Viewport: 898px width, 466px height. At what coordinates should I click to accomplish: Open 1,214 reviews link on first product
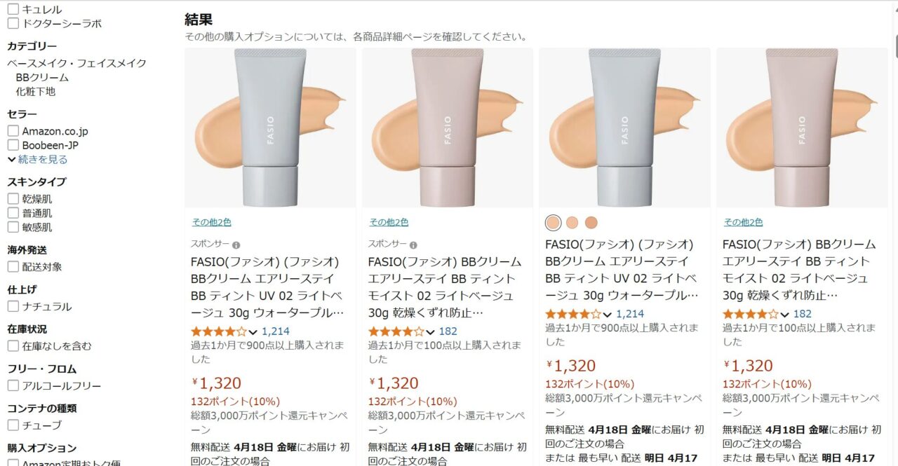coord(276,331)
